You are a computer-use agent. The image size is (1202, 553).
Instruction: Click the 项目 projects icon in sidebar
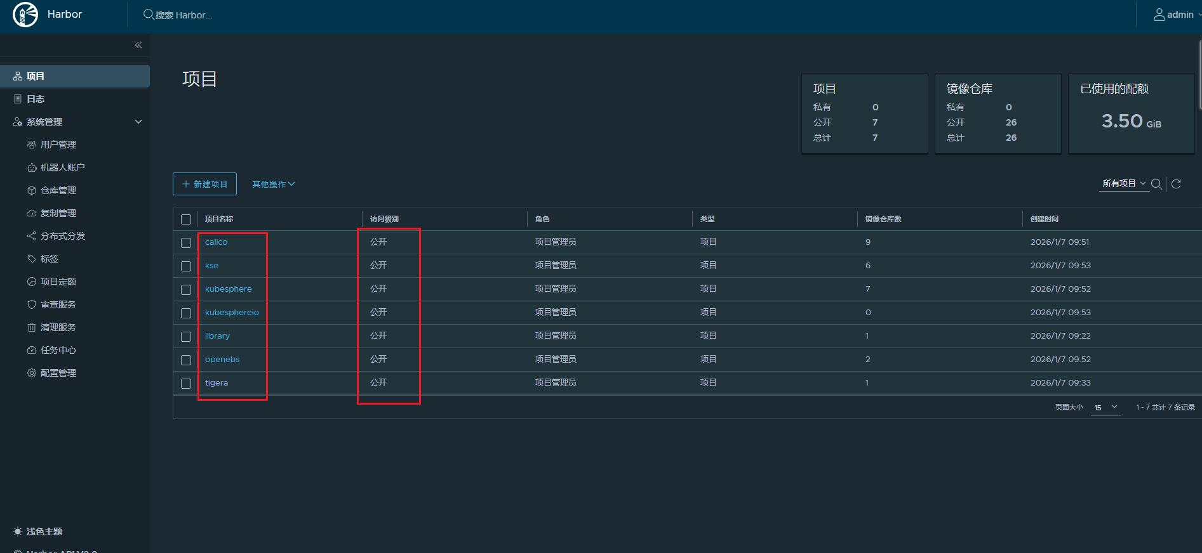(x=18, y=76)
